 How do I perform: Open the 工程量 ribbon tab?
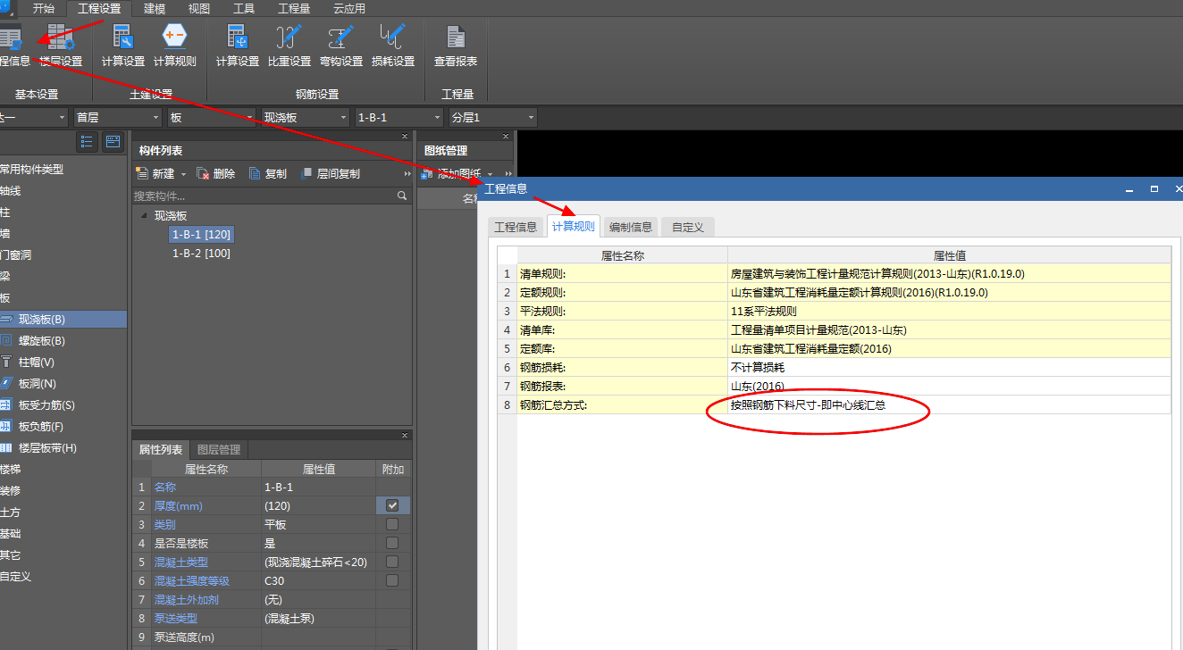(x=294, y=9)
